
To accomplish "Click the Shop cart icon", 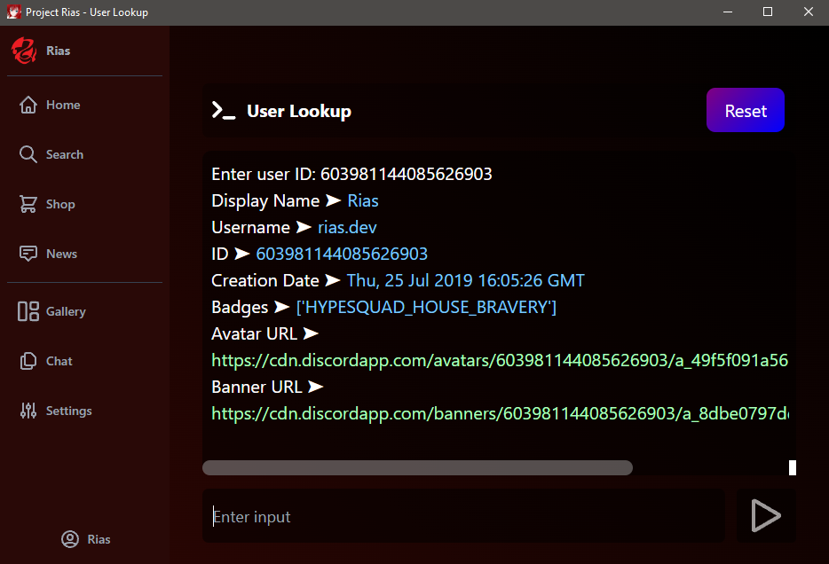I will (x=28, y=204).
